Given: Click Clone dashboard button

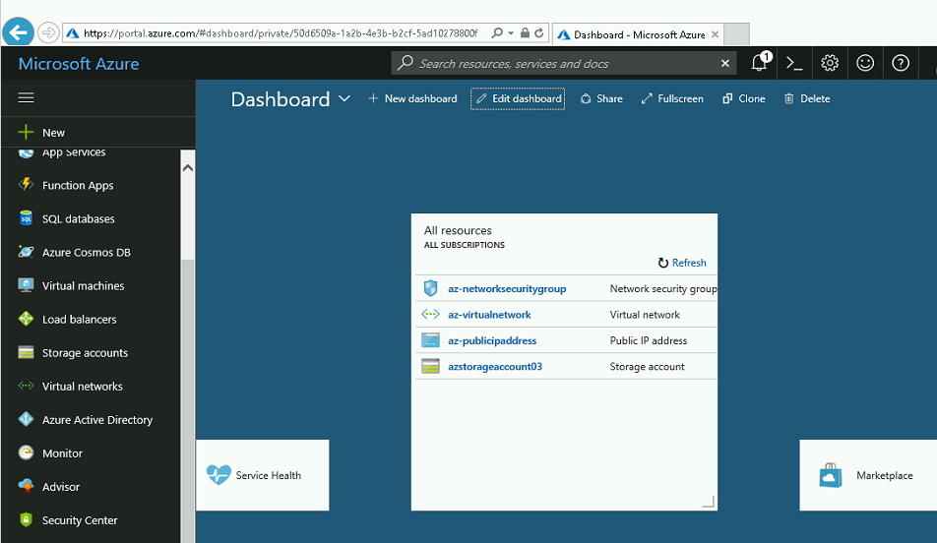Looking at the screenshot, I should tap(744, 98).
